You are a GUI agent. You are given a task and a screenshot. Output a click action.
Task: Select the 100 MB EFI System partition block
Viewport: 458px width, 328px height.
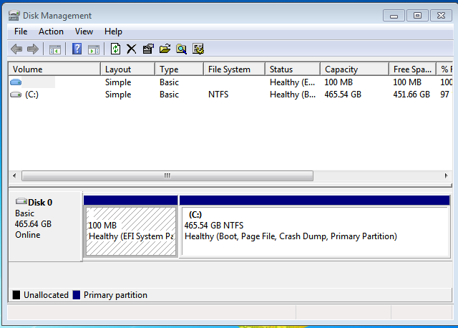click(131, 231)
